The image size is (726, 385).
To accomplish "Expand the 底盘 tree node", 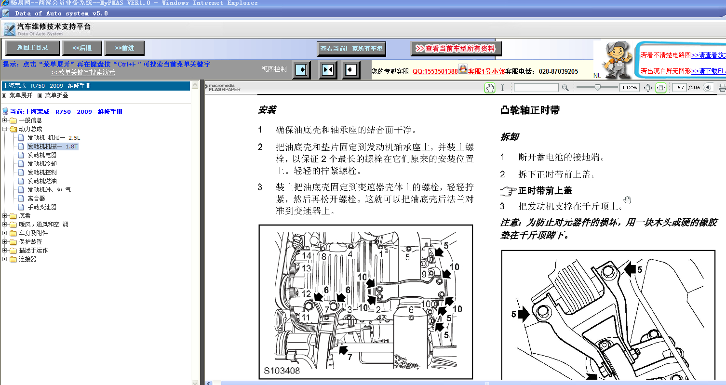I will click(5, 216).
